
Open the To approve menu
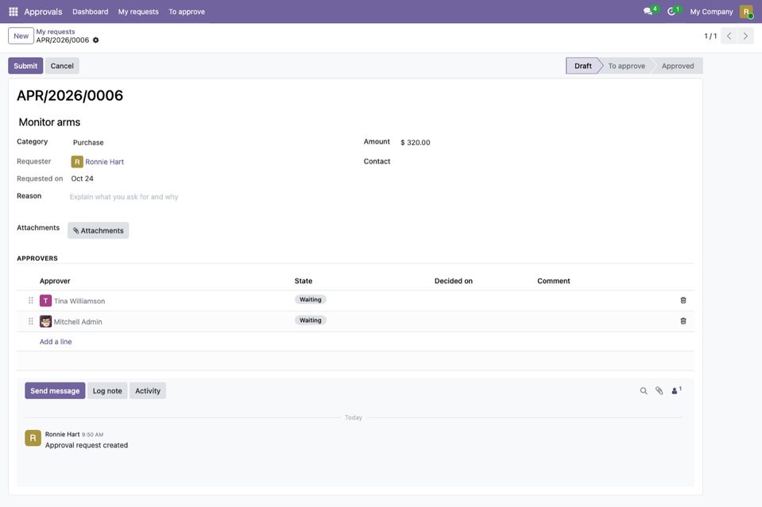187,12
